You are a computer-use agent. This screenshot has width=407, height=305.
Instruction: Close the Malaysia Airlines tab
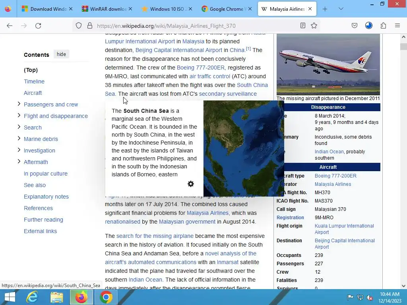pos(310,9)
